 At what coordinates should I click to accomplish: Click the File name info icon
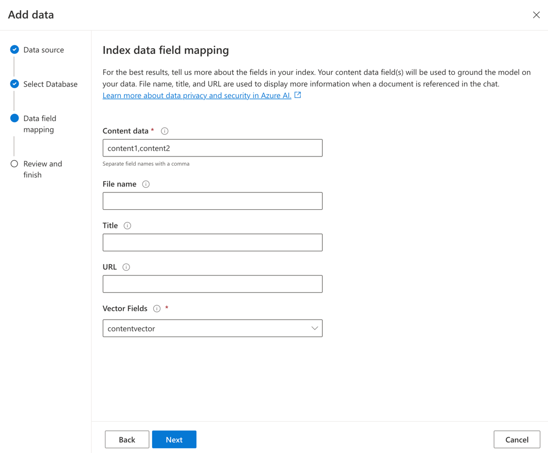pyautogui.click(x=146, y=184)
